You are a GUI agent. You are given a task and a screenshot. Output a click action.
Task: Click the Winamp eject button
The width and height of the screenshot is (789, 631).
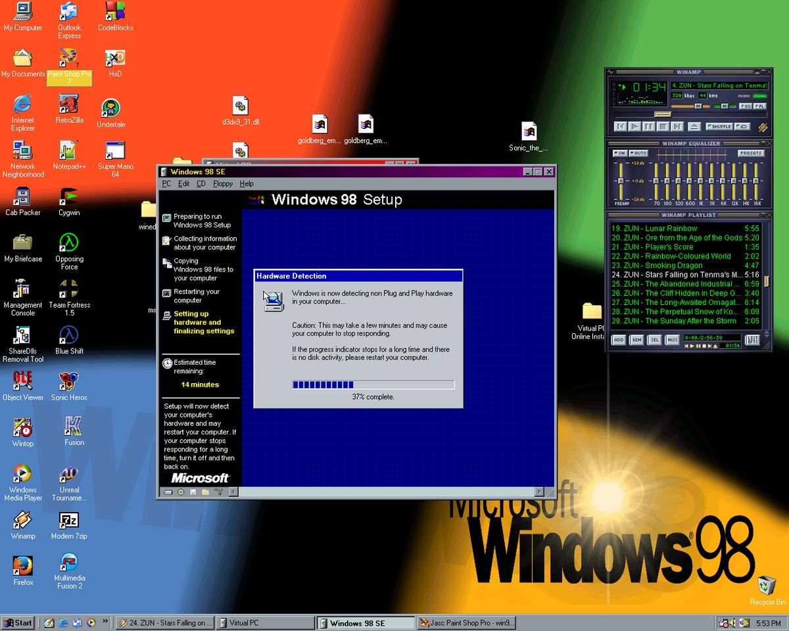tap(694, 126)
